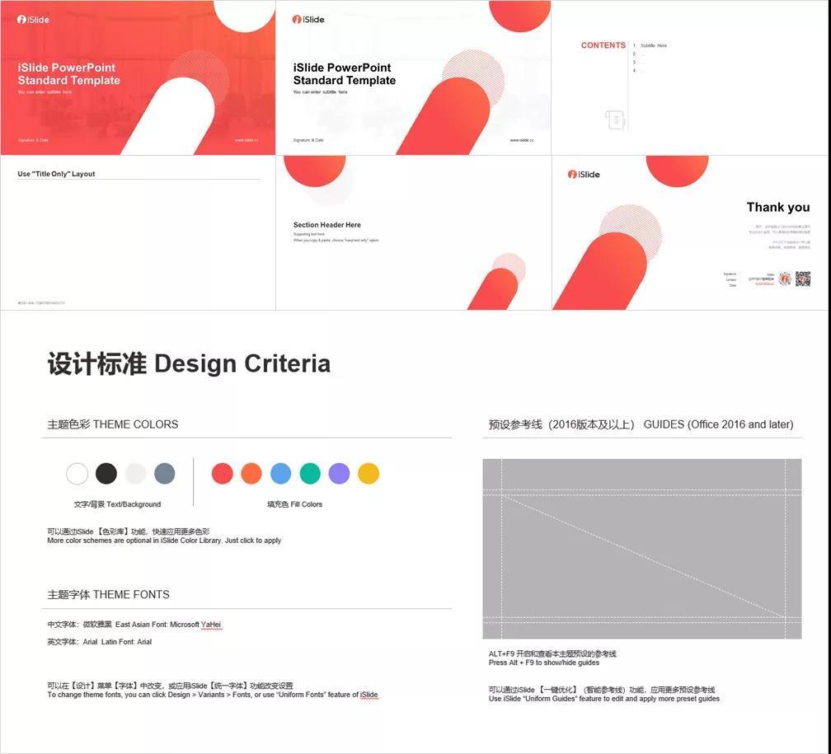831x754 pixels.
Task: Click 'Subtitle Here' item on CONTENTS slide
Action: pyautogui.click(x=654, y=45)
